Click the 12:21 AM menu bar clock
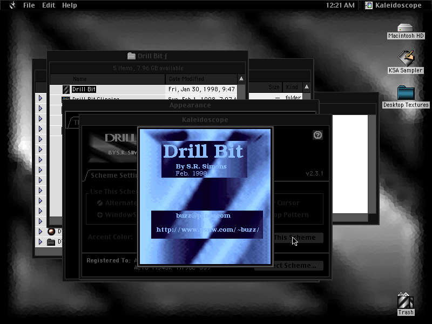 click(340, 5)
